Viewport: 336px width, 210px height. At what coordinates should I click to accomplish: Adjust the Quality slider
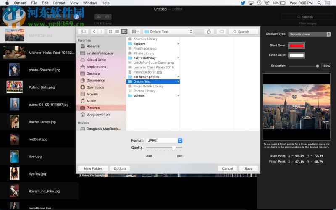(173, 148)
